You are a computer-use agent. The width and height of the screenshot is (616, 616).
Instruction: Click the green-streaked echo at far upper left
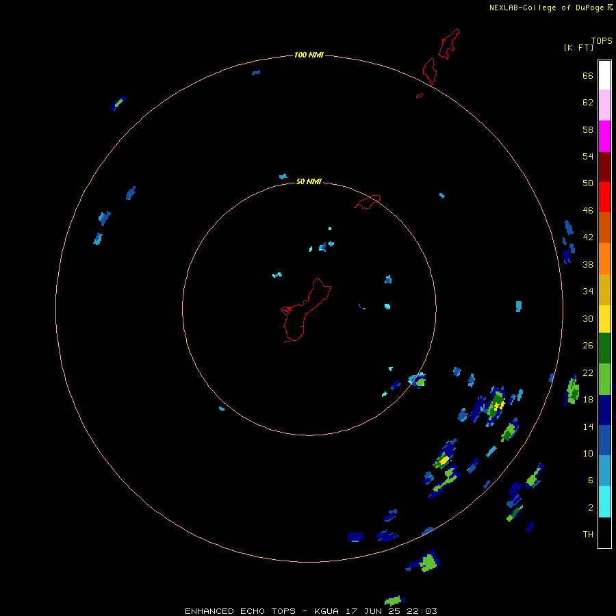tap(118, 103)
